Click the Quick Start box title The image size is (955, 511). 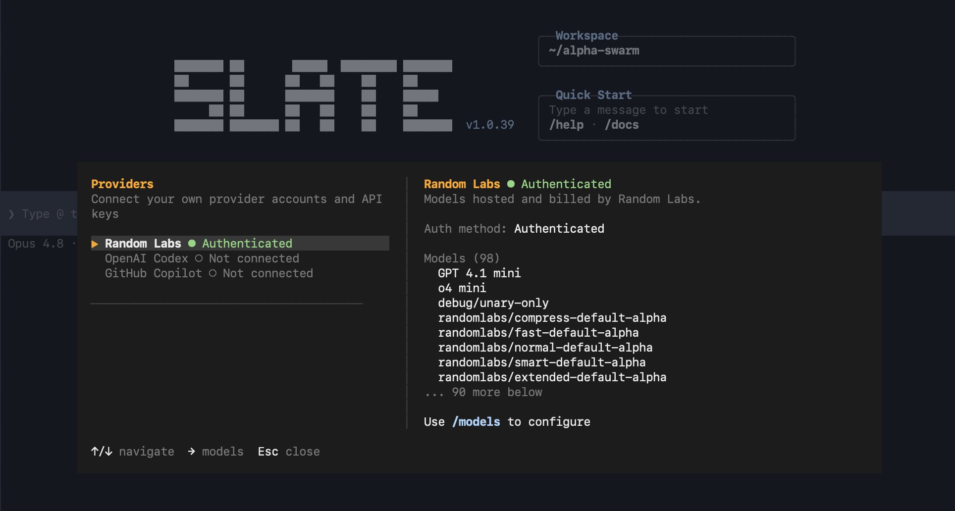tap(593, 95)
